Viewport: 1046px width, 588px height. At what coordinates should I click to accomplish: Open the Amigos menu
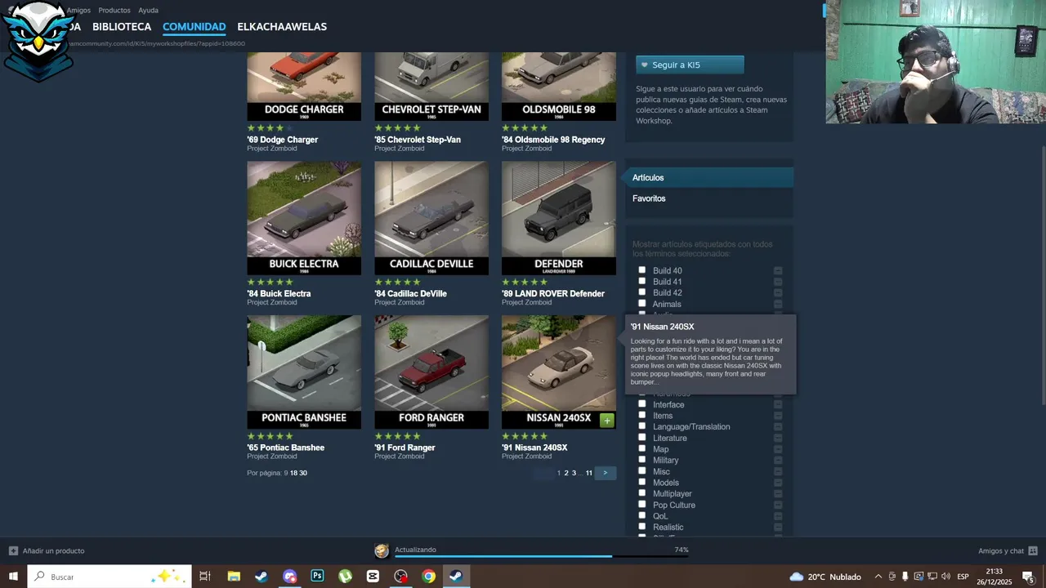click(x=78, y=10)
